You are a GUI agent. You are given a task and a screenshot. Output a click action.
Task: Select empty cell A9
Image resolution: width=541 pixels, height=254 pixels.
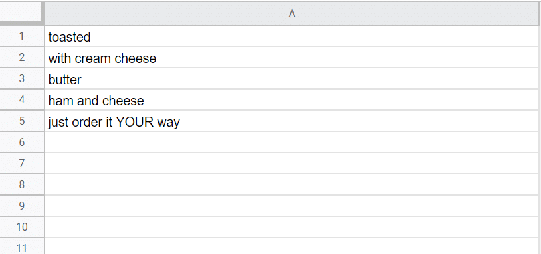click(292, 206)
